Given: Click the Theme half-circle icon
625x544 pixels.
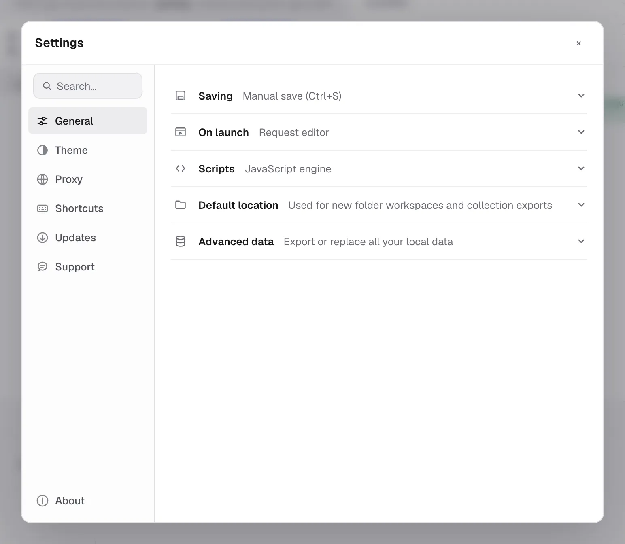Looking at the screenshot, I should [x=43, y=150].
